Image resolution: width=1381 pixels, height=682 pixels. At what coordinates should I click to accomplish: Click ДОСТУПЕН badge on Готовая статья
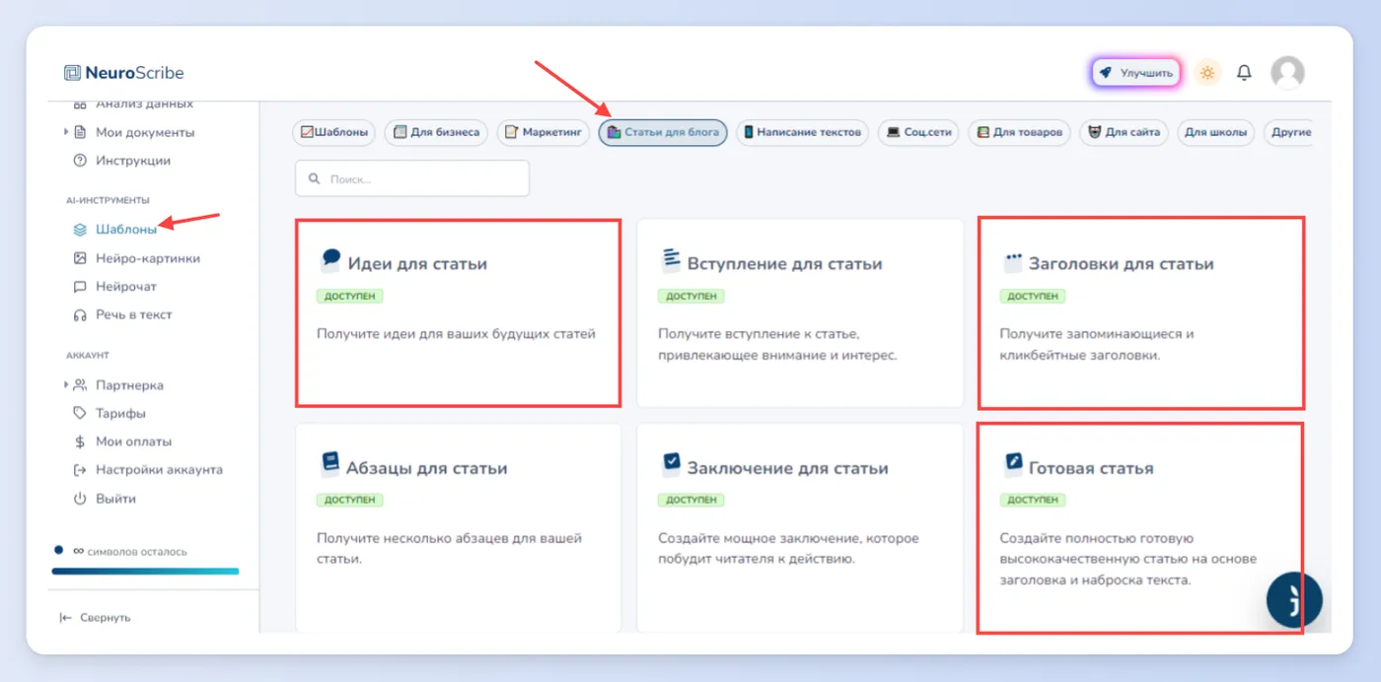tap(1033, 500)
